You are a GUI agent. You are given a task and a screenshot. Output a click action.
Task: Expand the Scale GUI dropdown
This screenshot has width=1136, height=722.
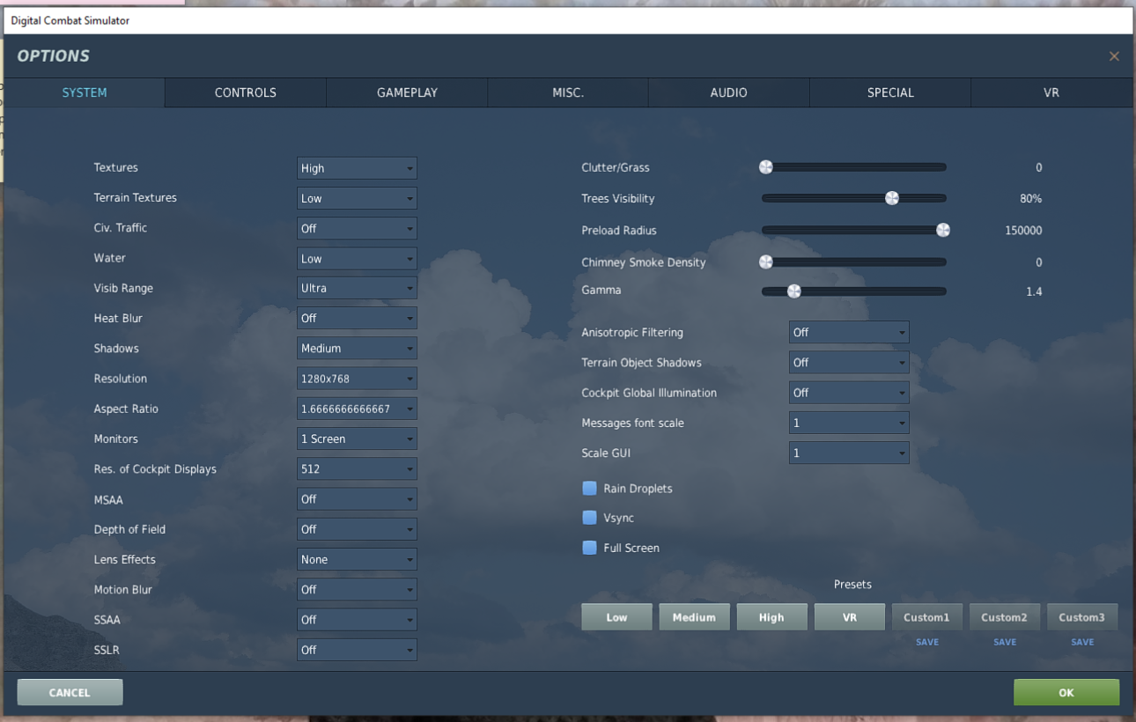(849, 453)
